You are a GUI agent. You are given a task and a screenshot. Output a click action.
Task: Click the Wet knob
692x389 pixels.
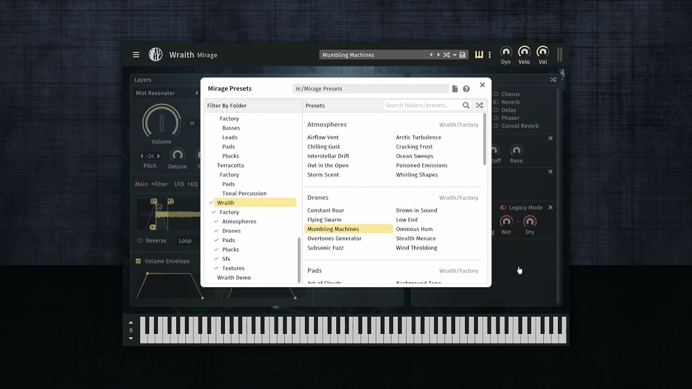(506, 222)
